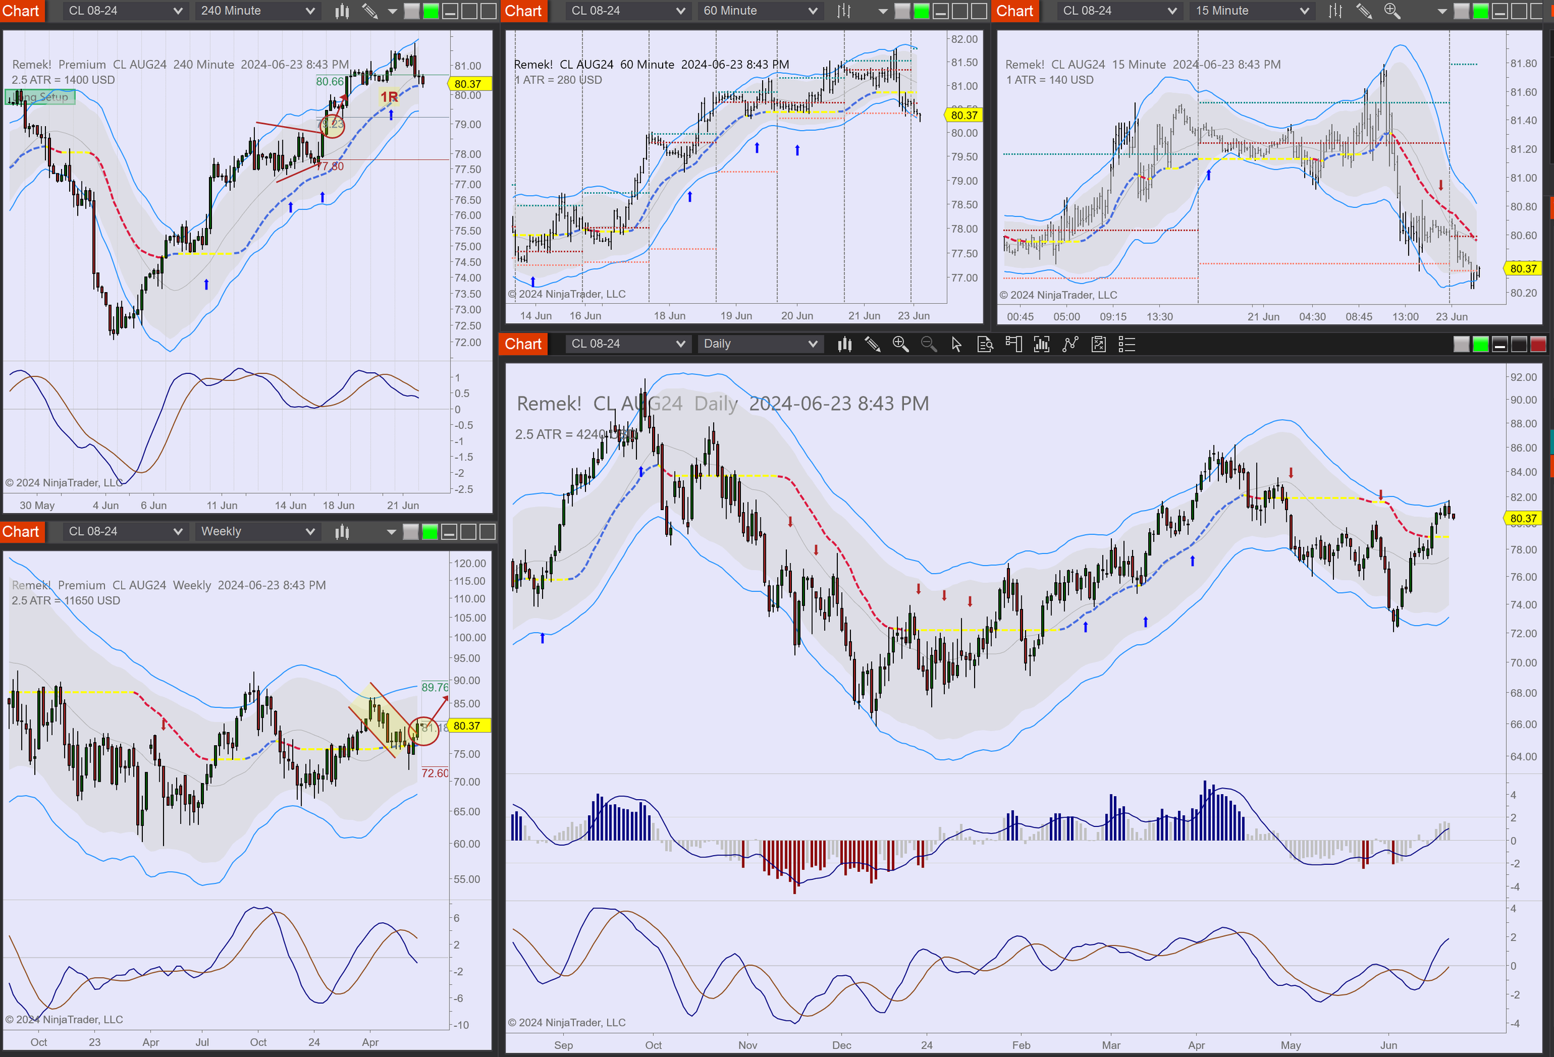The width and height of the screenshot is (1554, 1057).
Task: Click underscore window button in 60 Minute chart
Action: [941, 11]
